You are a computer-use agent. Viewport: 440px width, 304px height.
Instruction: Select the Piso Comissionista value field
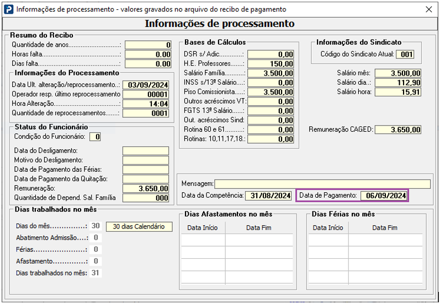click(x=271, y=92)
